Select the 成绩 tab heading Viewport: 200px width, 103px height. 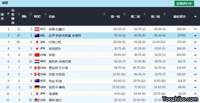5,3
